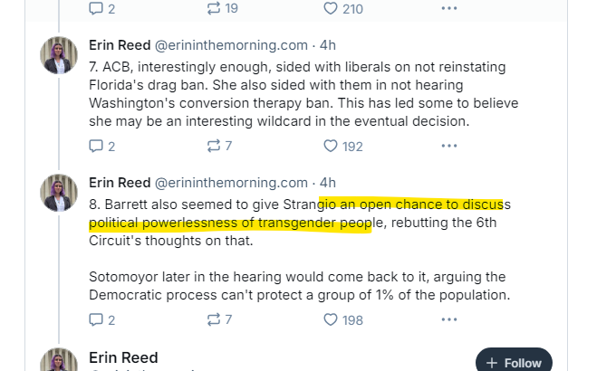Open Erin Reed's name on the bottom post
This screenshot has height=371, width=616.
click(123, 357)
